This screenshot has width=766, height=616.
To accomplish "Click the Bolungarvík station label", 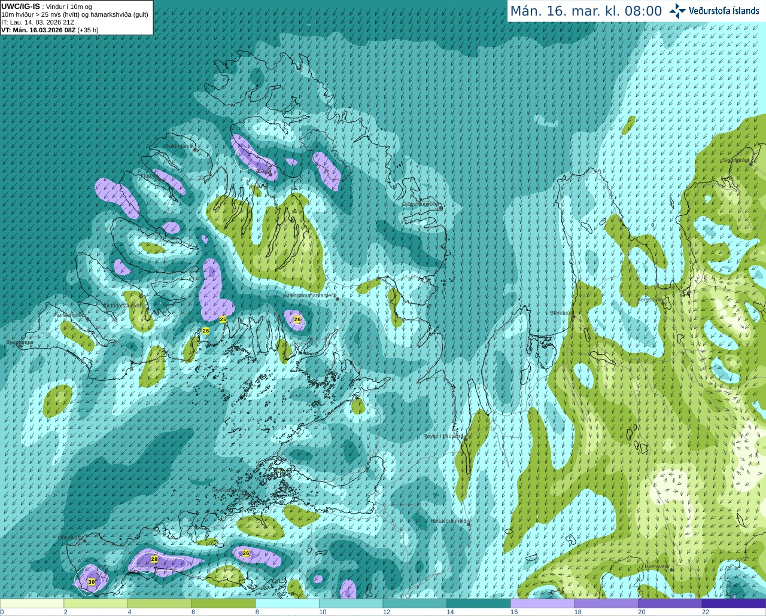I will click(x=179, y=146).
